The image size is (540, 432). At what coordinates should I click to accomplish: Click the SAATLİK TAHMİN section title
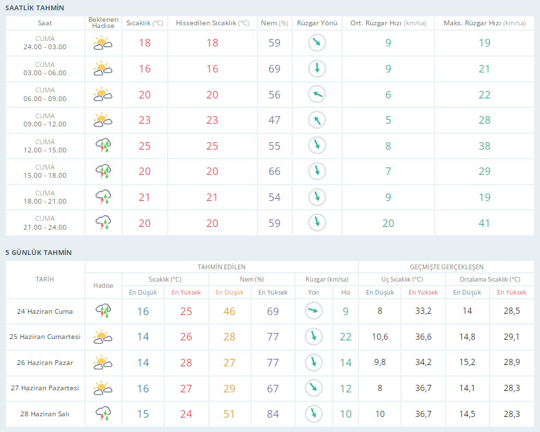click(x=35, y=8)
